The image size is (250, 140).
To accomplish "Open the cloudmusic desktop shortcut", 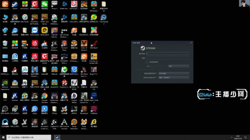I will (x=35, y=44).
